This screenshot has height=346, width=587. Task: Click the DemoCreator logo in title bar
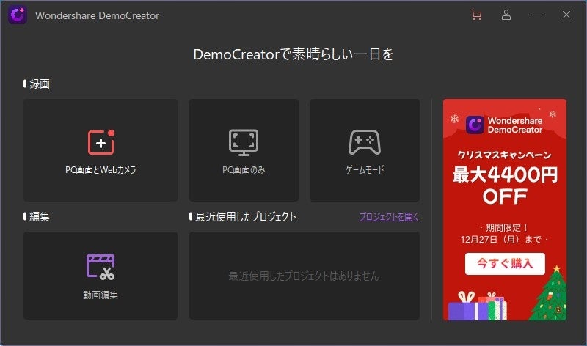(x=18, y=15)
